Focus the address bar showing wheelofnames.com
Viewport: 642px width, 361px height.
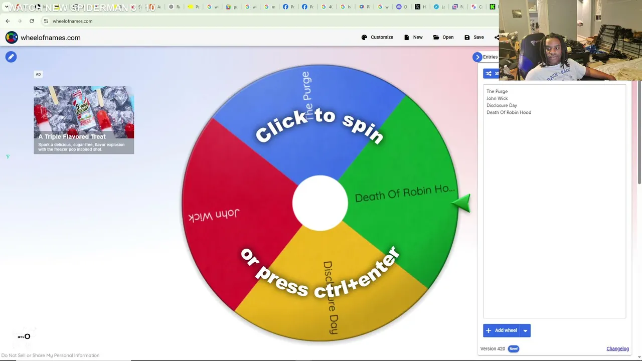271,21
